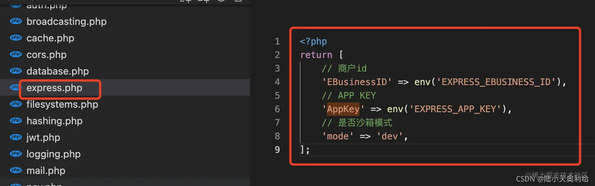Image resolution: width=595 pixels, height=186 pixels.
Task: Click PHP icon beside logging.php
Action: tap(16, 154)
